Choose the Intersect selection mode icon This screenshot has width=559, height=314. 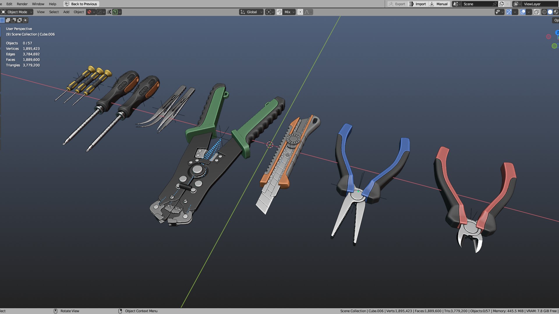(26, 20)
